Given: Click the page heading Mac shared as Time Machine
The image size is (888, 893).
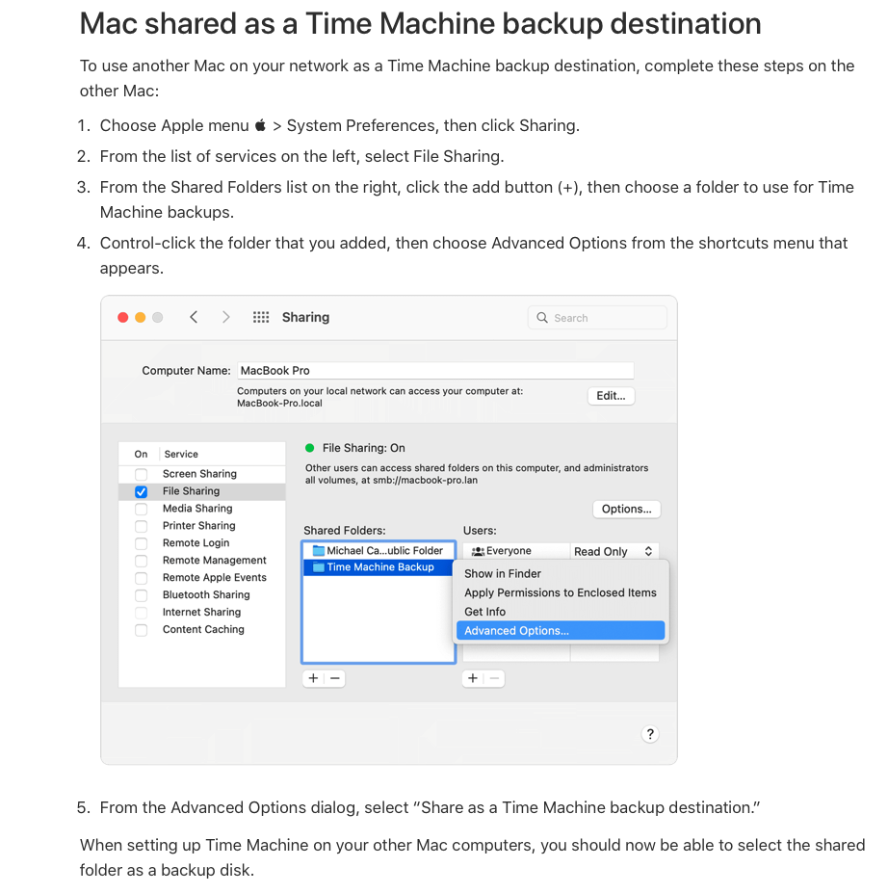Looking at the screenshot, I should [420, 24].
